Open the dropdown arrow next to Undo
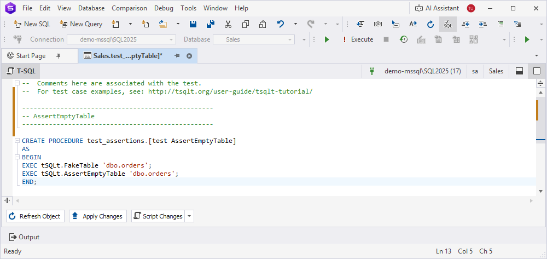Screen dimensions: 547x259 [x=295, y=24]
